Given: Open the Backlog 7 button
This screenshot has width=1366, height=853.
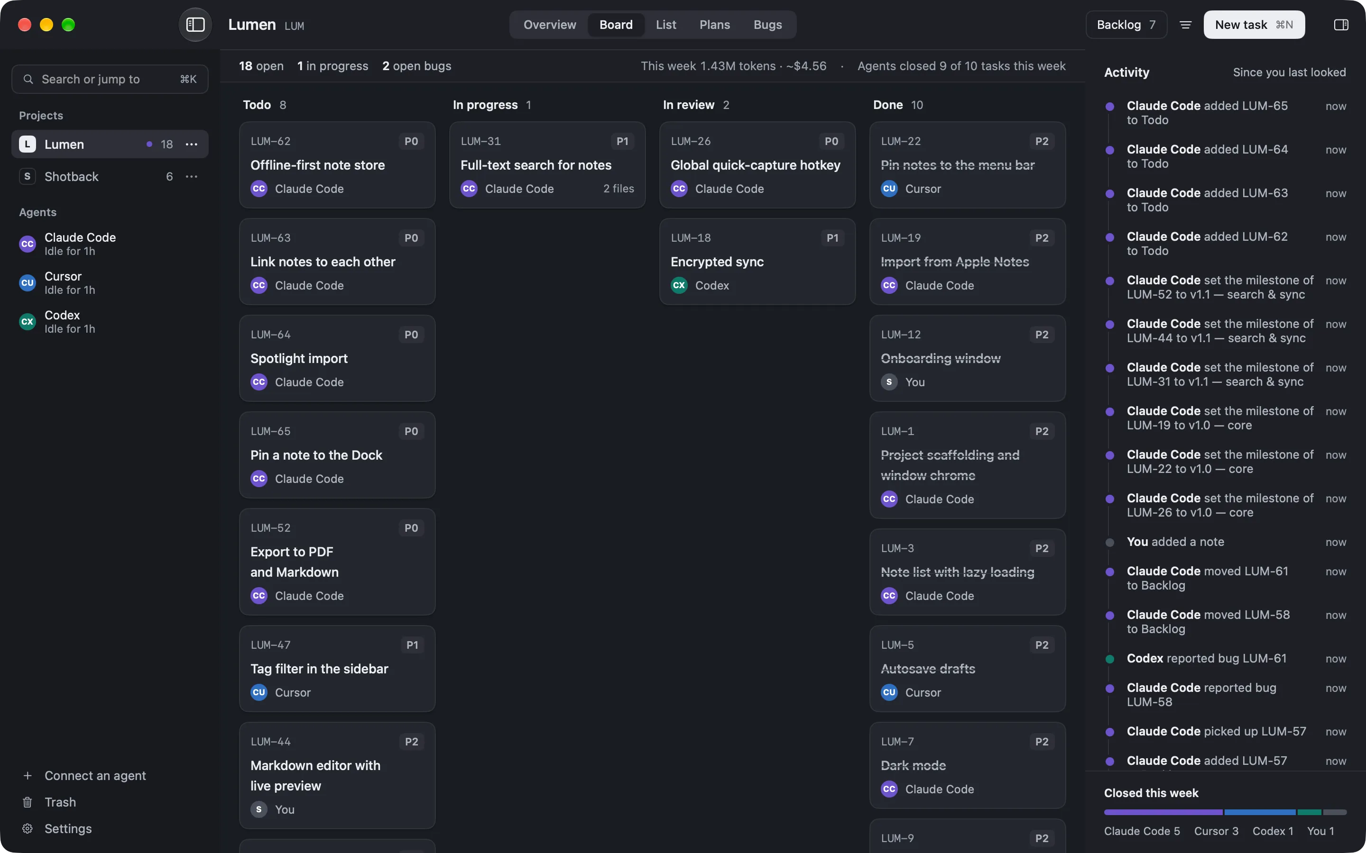Looking at the screenshot, I should pos(1126,25).
